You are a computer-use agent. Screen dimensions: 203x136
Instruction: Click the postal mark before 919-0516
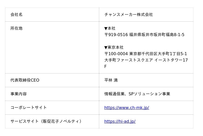tap(106, 35)
